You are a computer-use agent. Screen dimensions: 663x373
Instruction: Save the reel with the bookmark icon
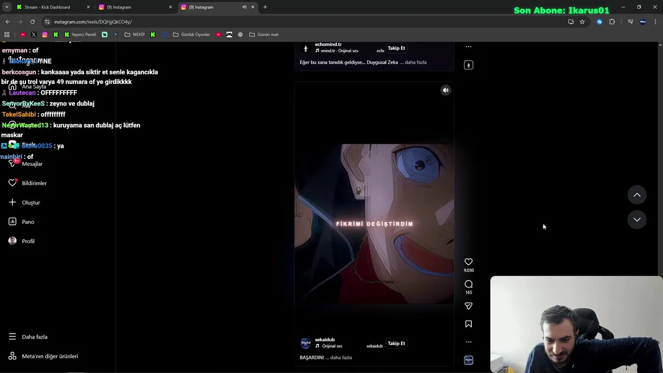[x=468, y=324]
